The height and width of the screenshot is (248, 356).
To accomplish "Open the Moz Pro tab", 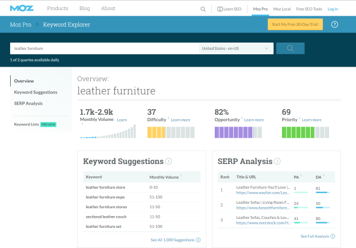I will point(260,9).
